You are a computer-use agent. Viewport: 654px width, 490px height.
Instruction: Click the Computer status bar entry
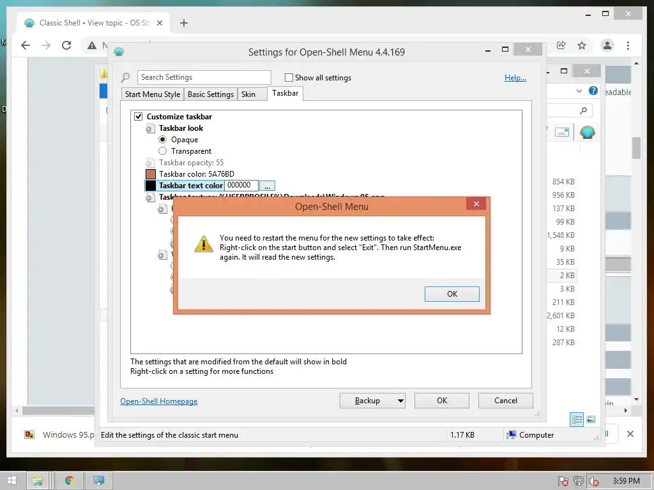[531, 434]
